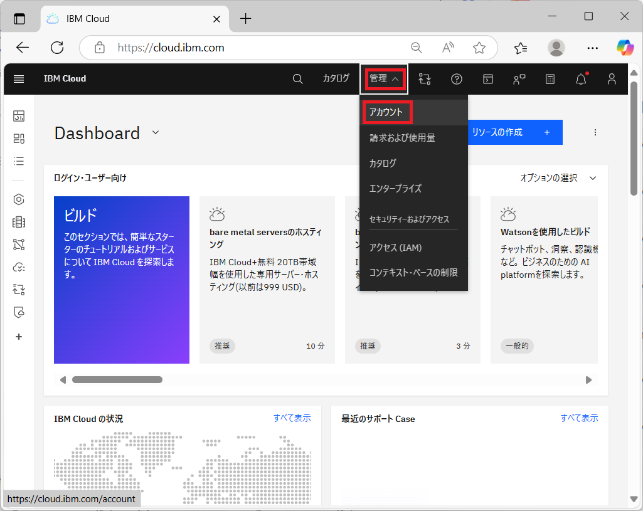The width and height of the screenshot is (643, 511).
Task: Open the cost estimator calculator icon
Action: [550, 79]
